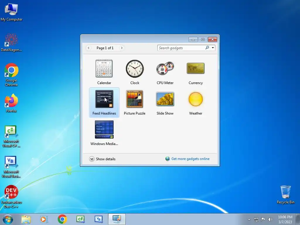This screenshot has height=225, width=300.
Task: Maximize the gadgets window
Action: coord(203,40)
